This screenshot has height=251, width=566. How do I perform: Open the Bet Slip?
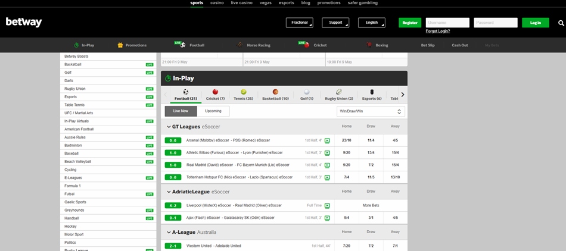pyautogui.click(x=428, y=45)
